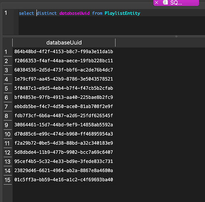Select the PlaylistEntity table name in query

tap(122, 13)
